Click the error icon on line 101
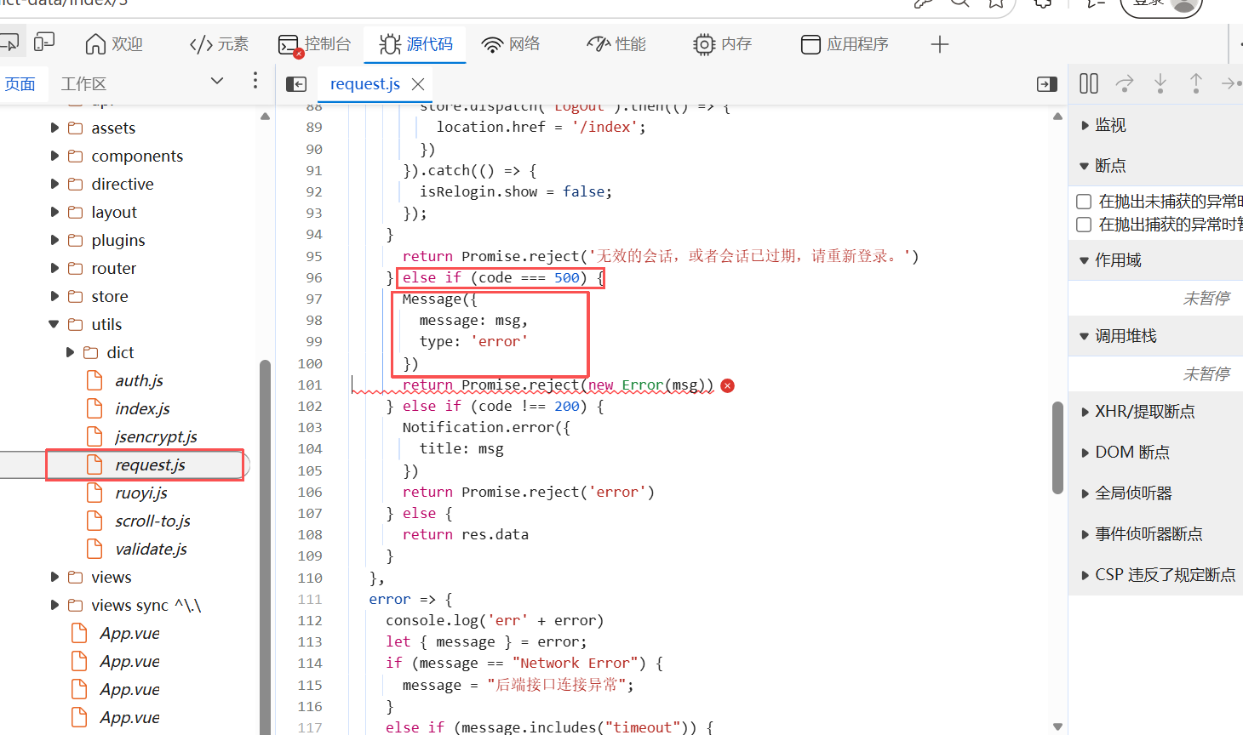Screen dimensions: 1243x735 pyautogui.click(x=727, y=385)
